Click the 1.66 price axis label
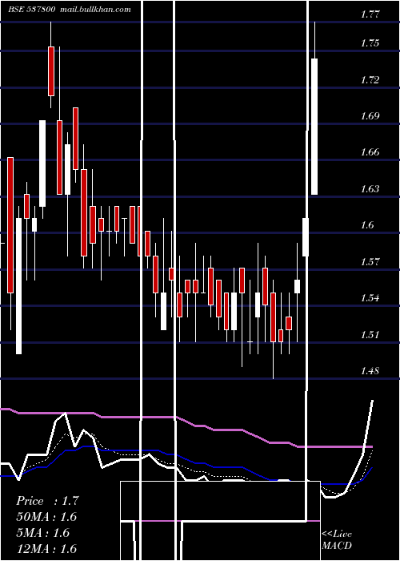The image size is (400, 561). click(x=370, y=152)
